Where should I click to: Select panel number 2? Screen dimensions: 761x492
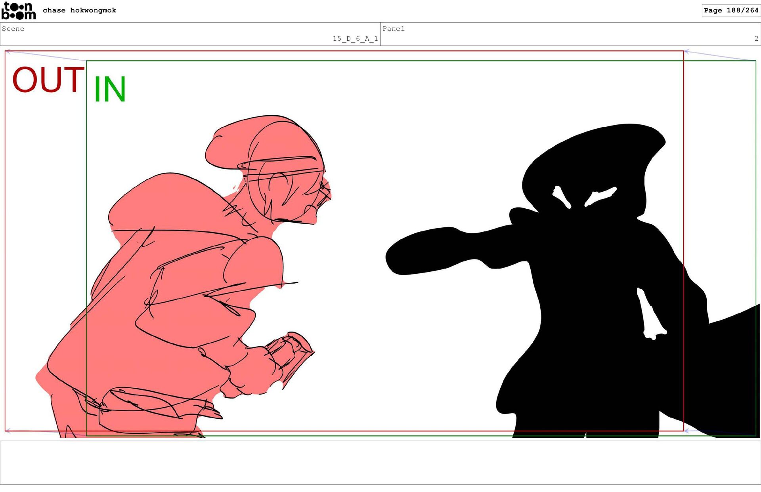pos(756,38)
